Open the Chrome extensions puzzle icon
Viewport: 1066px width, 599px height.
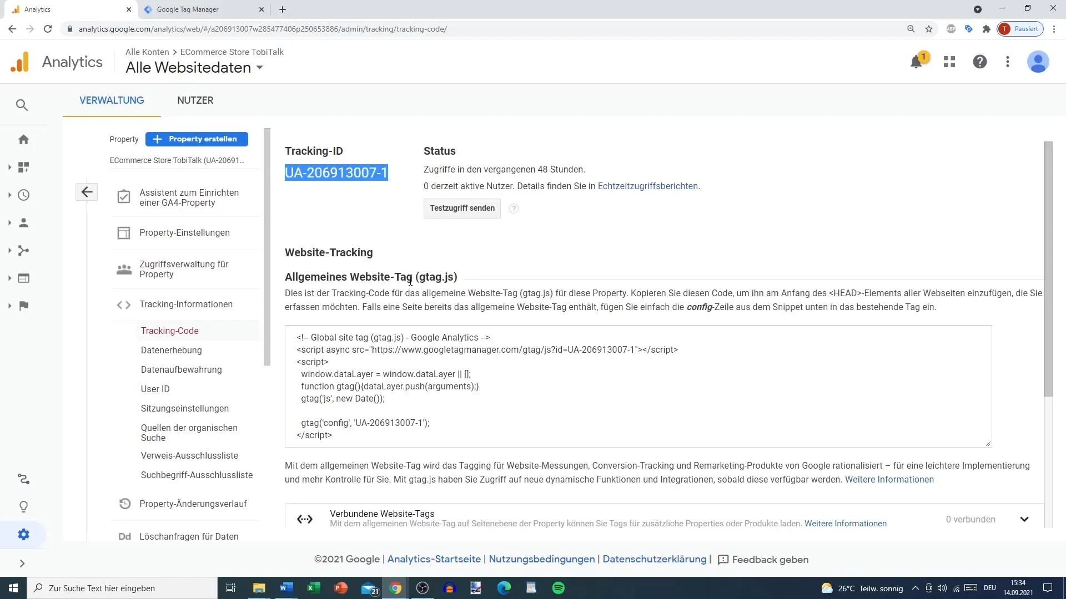(987, 29)
